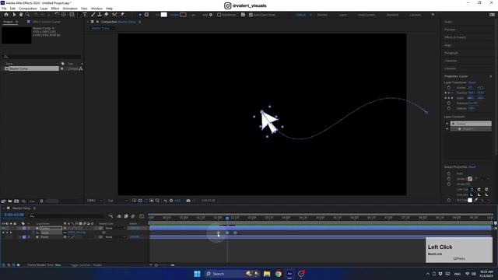Toggle the Stroke Width stopwatch in Shape Properties
Screen dimensions: 498x280
[449, 184]
